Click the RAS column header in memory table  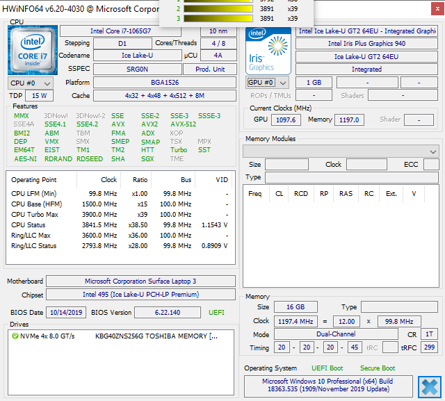[x=346, y=194]
